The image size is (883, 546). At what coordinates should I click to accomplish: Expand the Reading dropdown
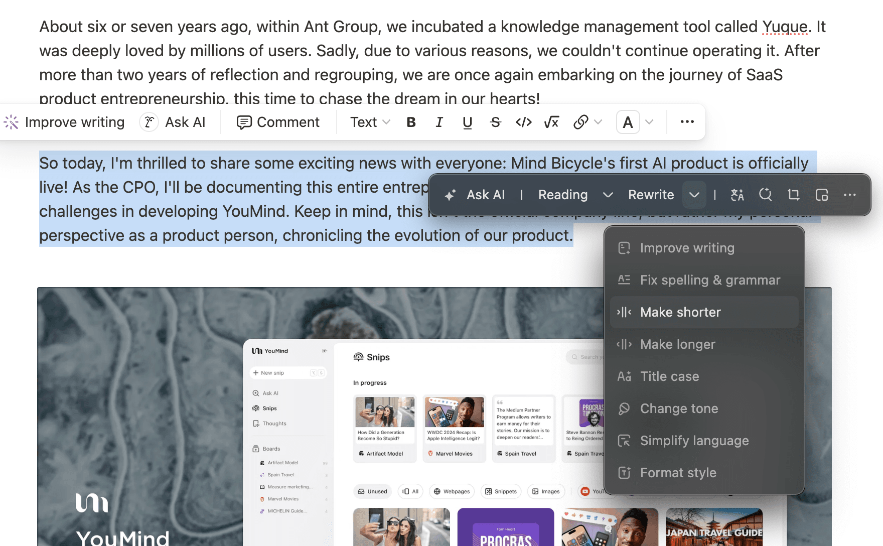pyautogui.click(x=608, y=195)
